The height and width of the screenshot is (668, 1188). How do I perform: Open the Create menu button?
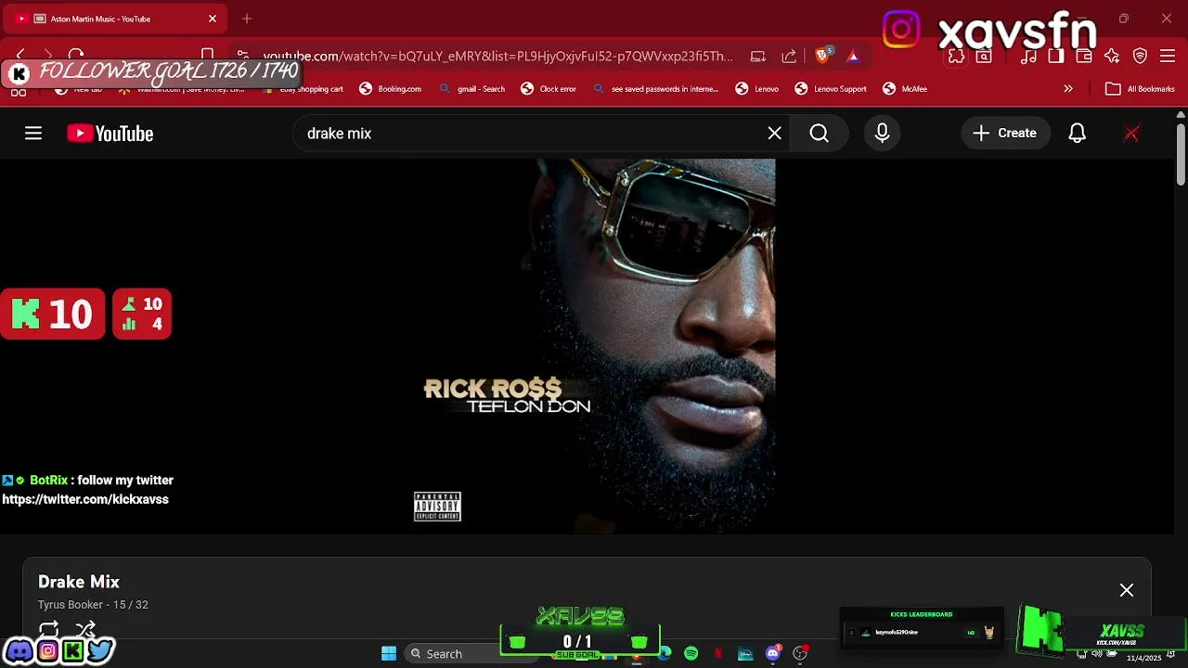[1004, 134]
